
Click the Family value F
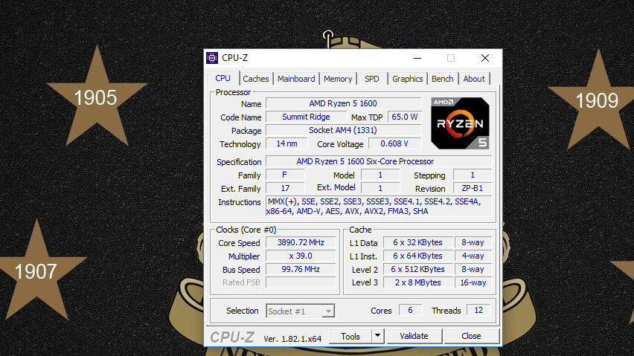285,175
